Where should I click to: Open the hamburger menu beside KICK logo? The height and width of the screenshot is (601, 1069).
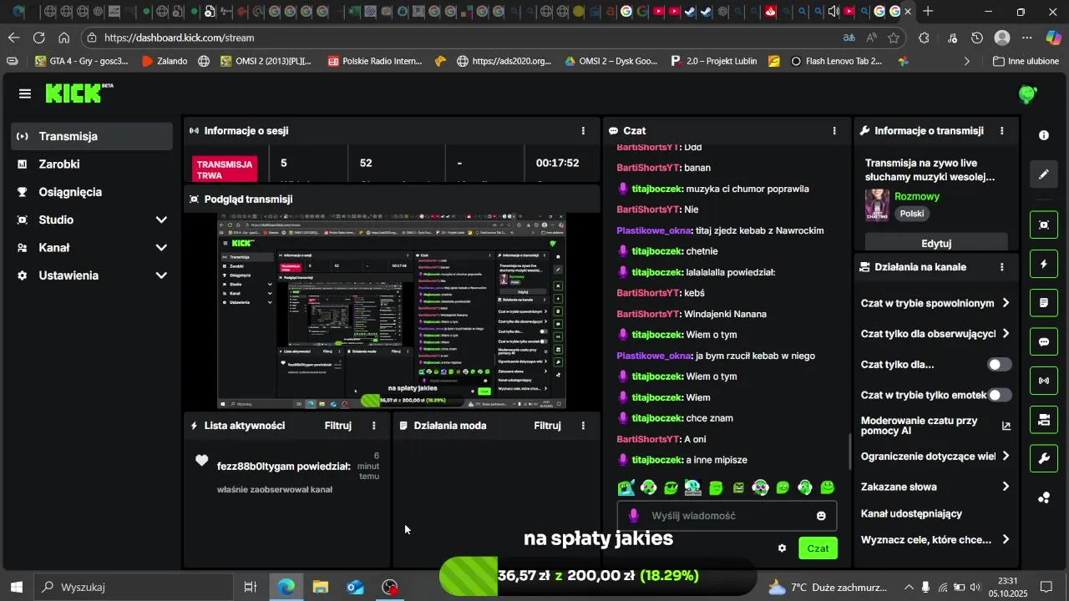25,93
